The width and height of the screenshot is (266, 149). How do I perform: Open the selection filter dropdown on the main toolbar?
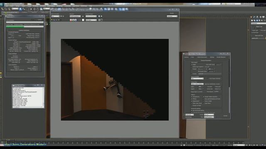click(15, 9)
